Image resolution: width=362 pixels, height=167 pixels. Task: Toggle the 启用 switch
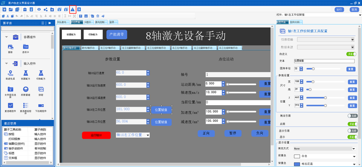click(x=352, y=124)
